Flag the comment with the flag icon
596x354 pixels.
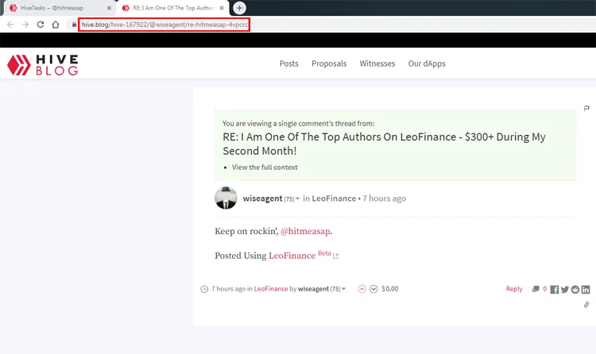(586, 108)
